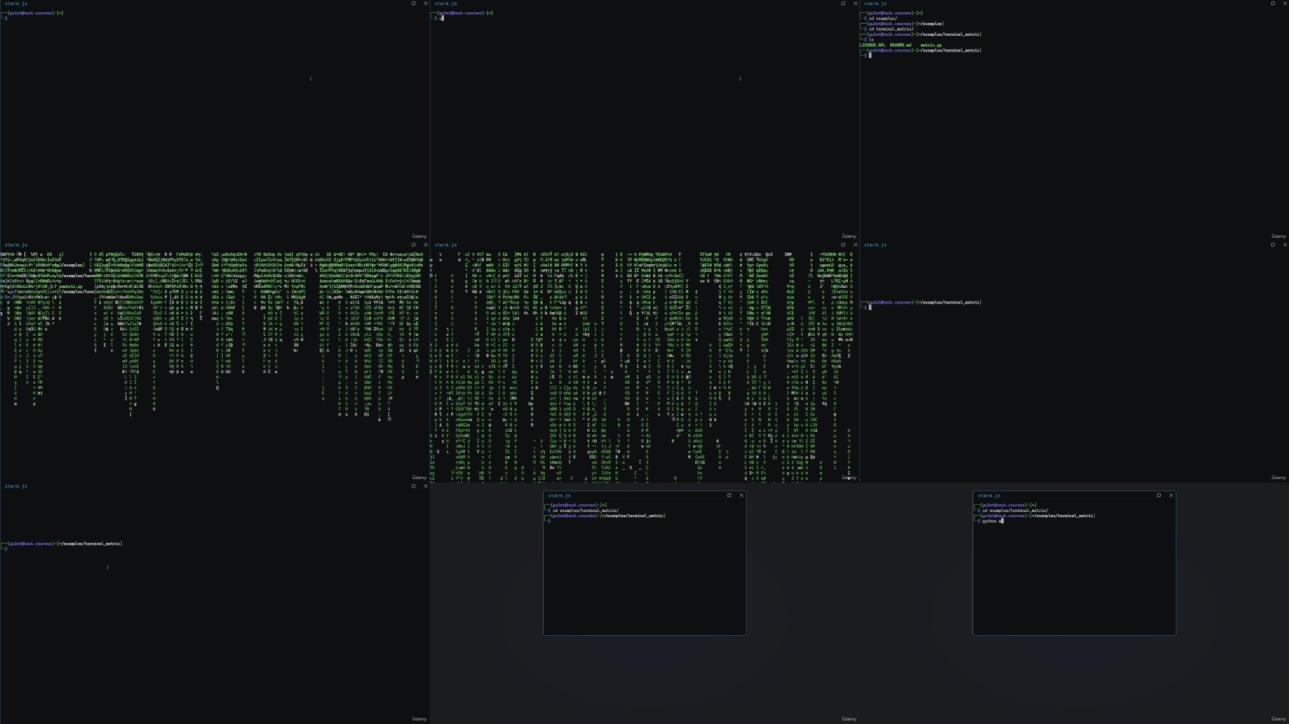The height and width of the screenshot is (724, 1289).
Task: Close the small floating terminal with empty prompt
Action: tap(741, 496)
